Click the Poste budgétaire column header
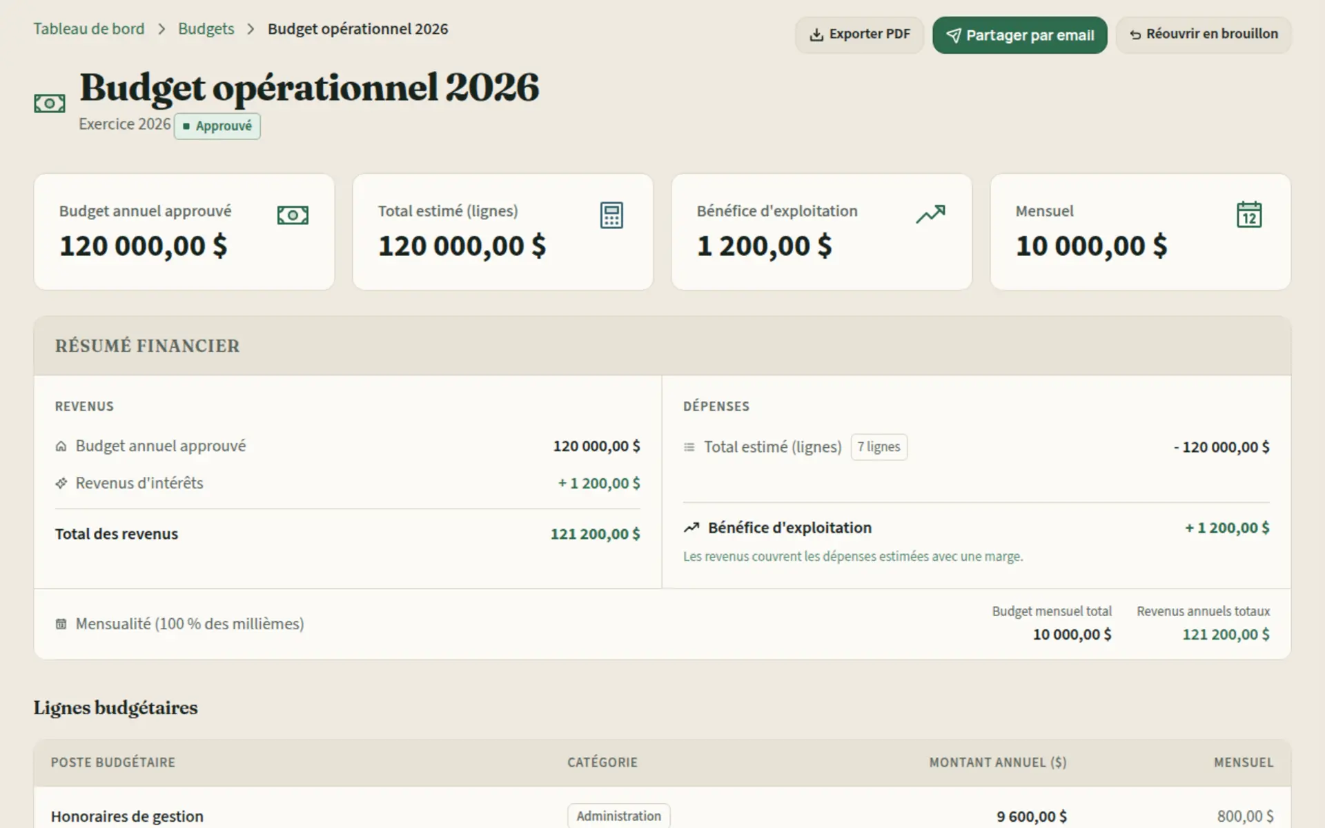Screen dimensions: 1325x828 113,762
